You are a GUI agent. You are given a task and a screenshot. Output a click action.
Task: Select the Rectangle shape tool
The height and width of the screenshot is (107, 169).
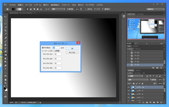pyautogui.click(x=5, y=76)
